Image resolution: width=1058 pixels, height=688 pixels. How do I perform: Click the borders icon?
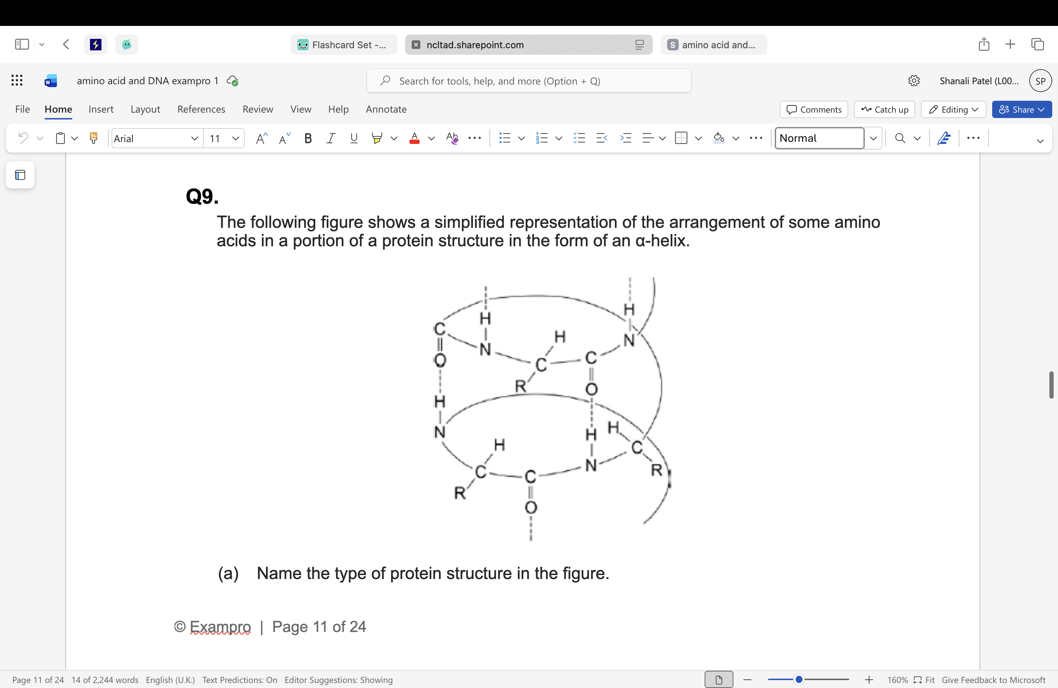[681, 138]
